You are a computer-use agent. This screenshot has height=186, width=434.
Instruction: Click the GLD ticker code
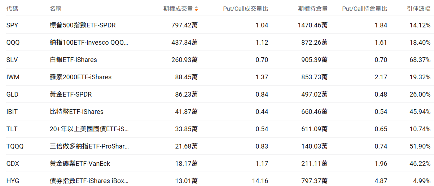[x=12, y=94]
